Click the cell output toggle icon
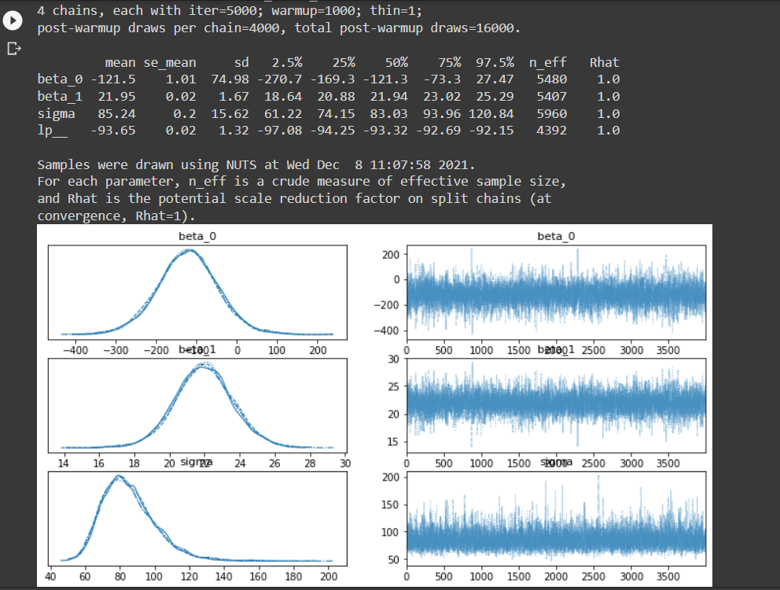Image resolution: width=780 pixels, height=590 pixels. [14, 48]
